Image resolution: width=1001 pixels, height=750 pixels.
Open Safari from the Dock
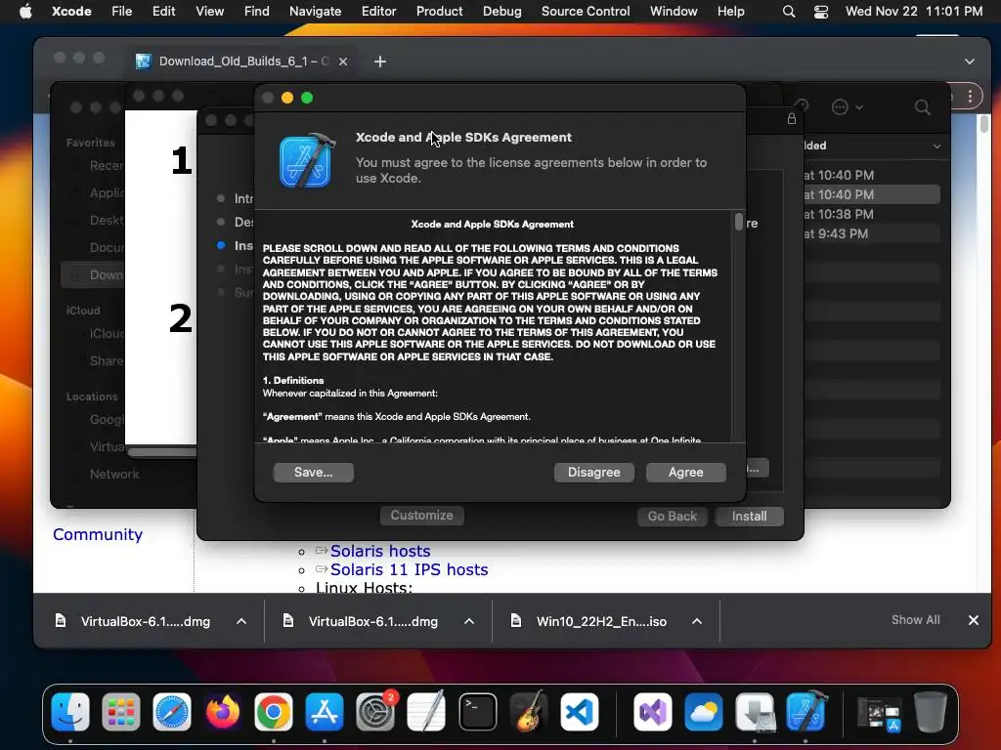pyautogui.click(x=172, y=711)
